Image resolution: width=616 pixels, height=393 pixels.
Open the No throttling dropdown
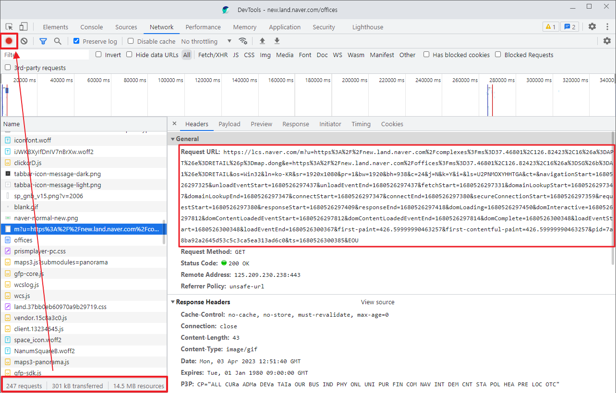pyautogui.click(x=206, y=41)
